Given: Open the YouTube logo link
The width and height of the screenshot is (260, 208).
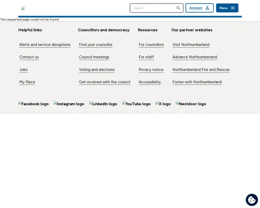Looking at the screenshot, I should pos(136,104).
